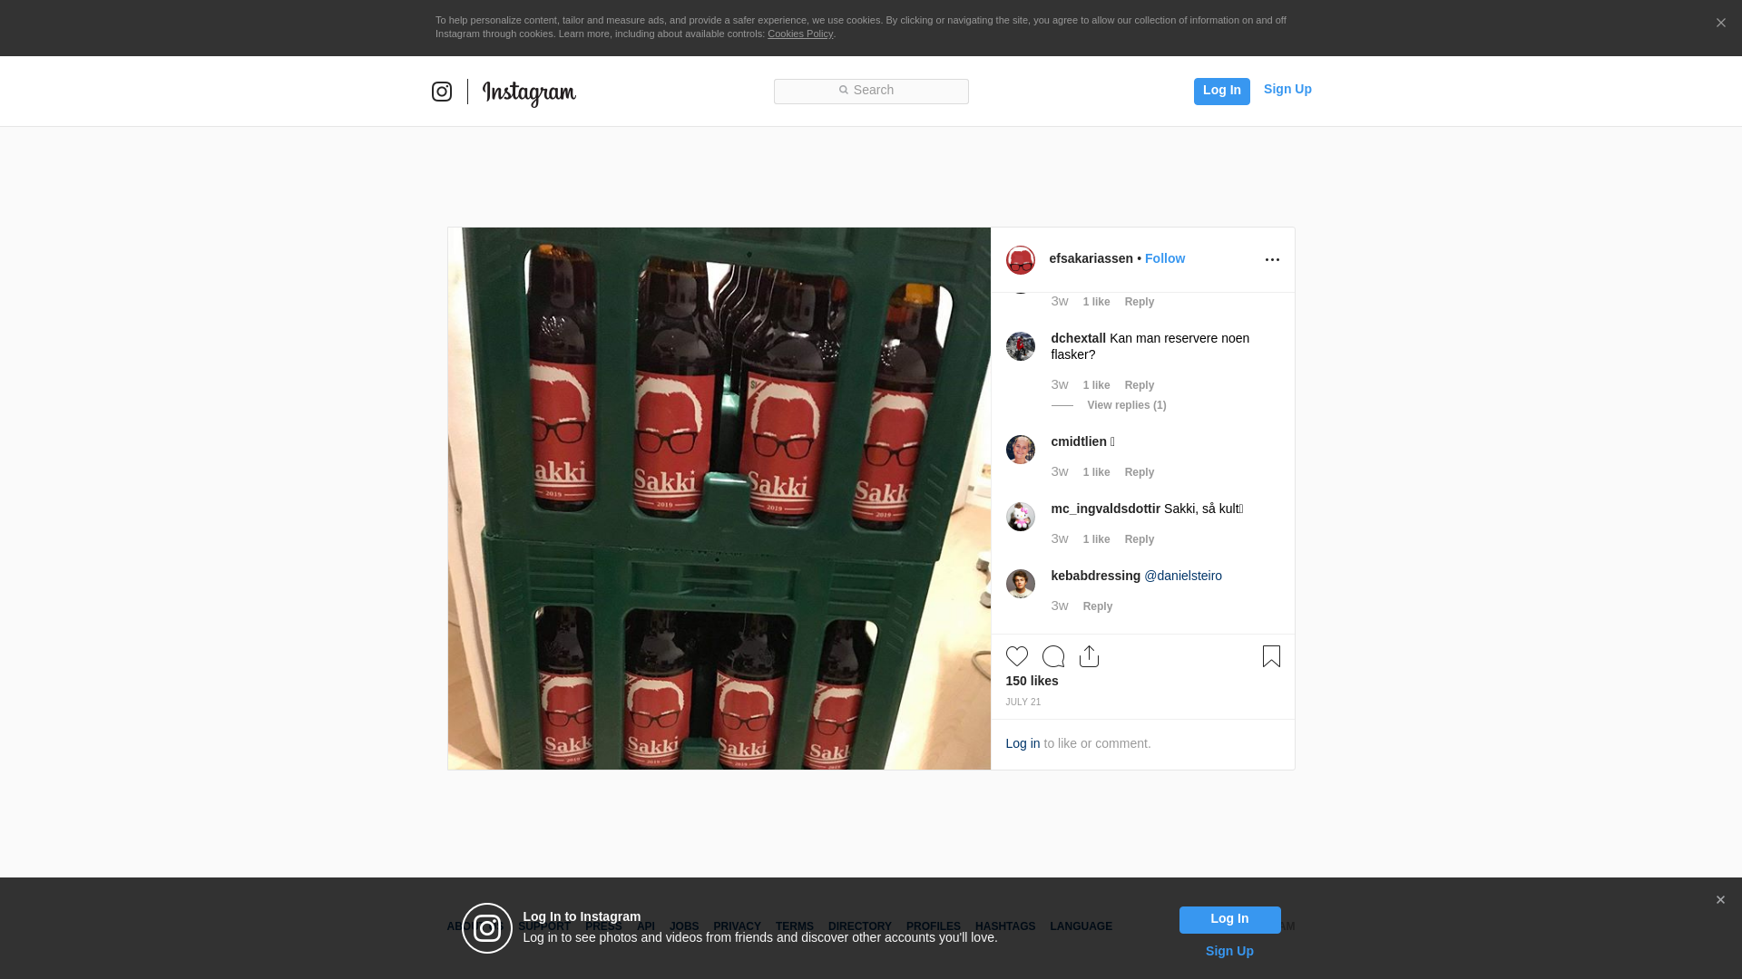View likes on cmidtlien's comment
1742x979 pixels.
click(1096, 472)
